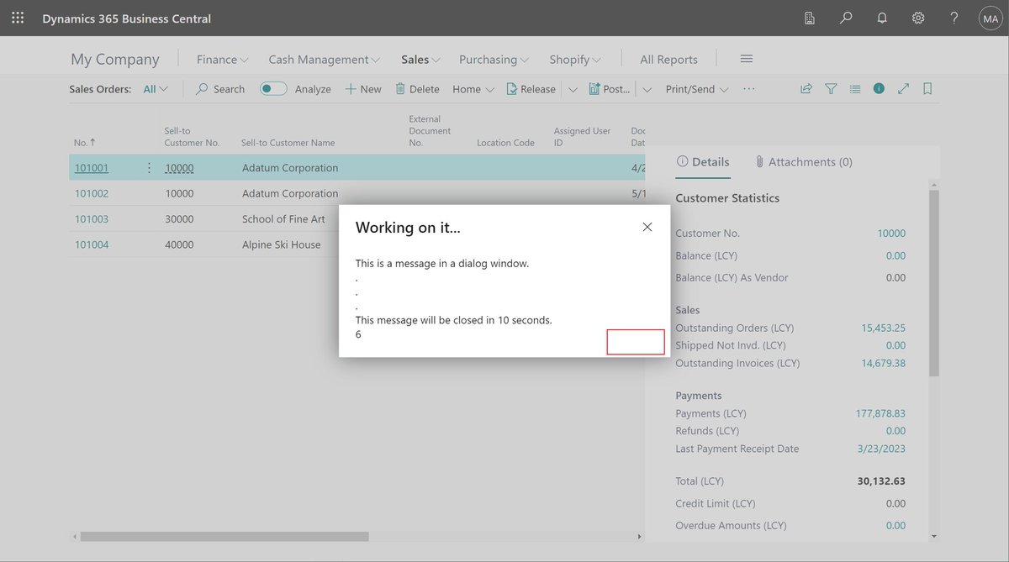Image resolution: width=1009 pixels, height=562 pixels.
Task: Expand the Sales menu
Action: pyautogui.click(x=421, y=60)
